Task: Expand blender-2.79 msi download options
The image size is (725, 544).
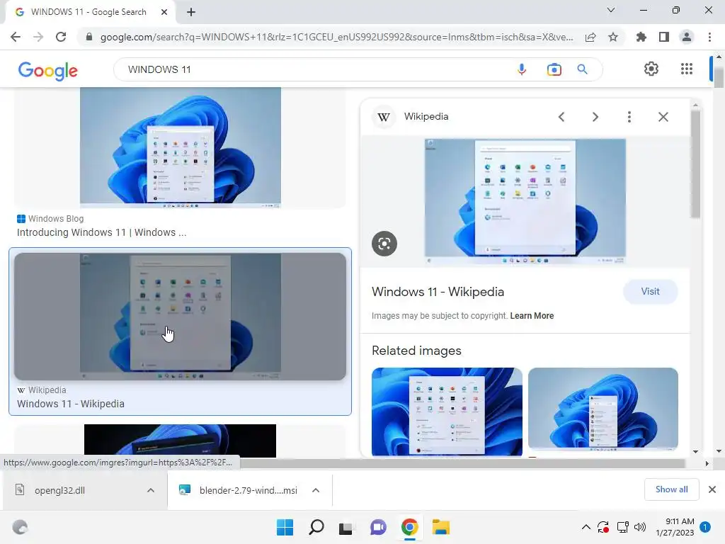Action: point(316,490)
